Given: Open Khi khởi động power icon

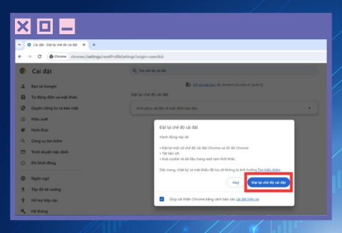Looking at the screenshot, I should click(23, 163).
